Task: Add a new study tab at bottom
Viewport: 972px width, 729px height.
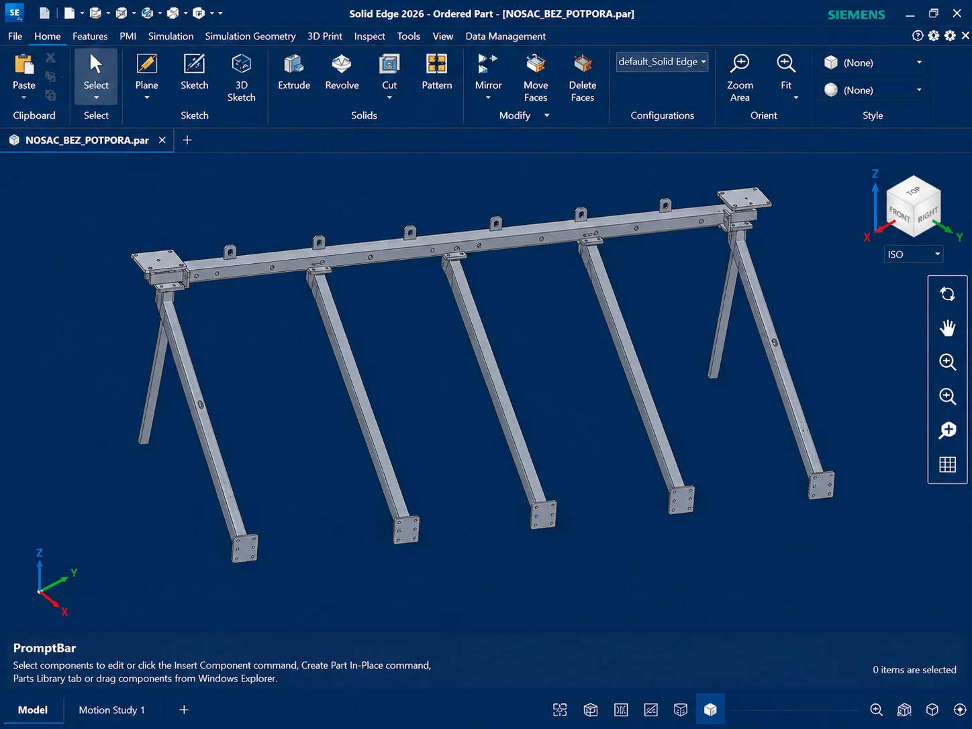Action: tap(184, 710)
